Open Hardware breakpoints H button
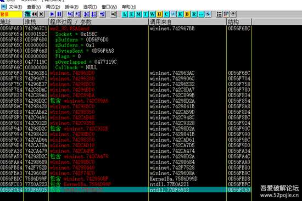302x201 pixels. [159, 14]
